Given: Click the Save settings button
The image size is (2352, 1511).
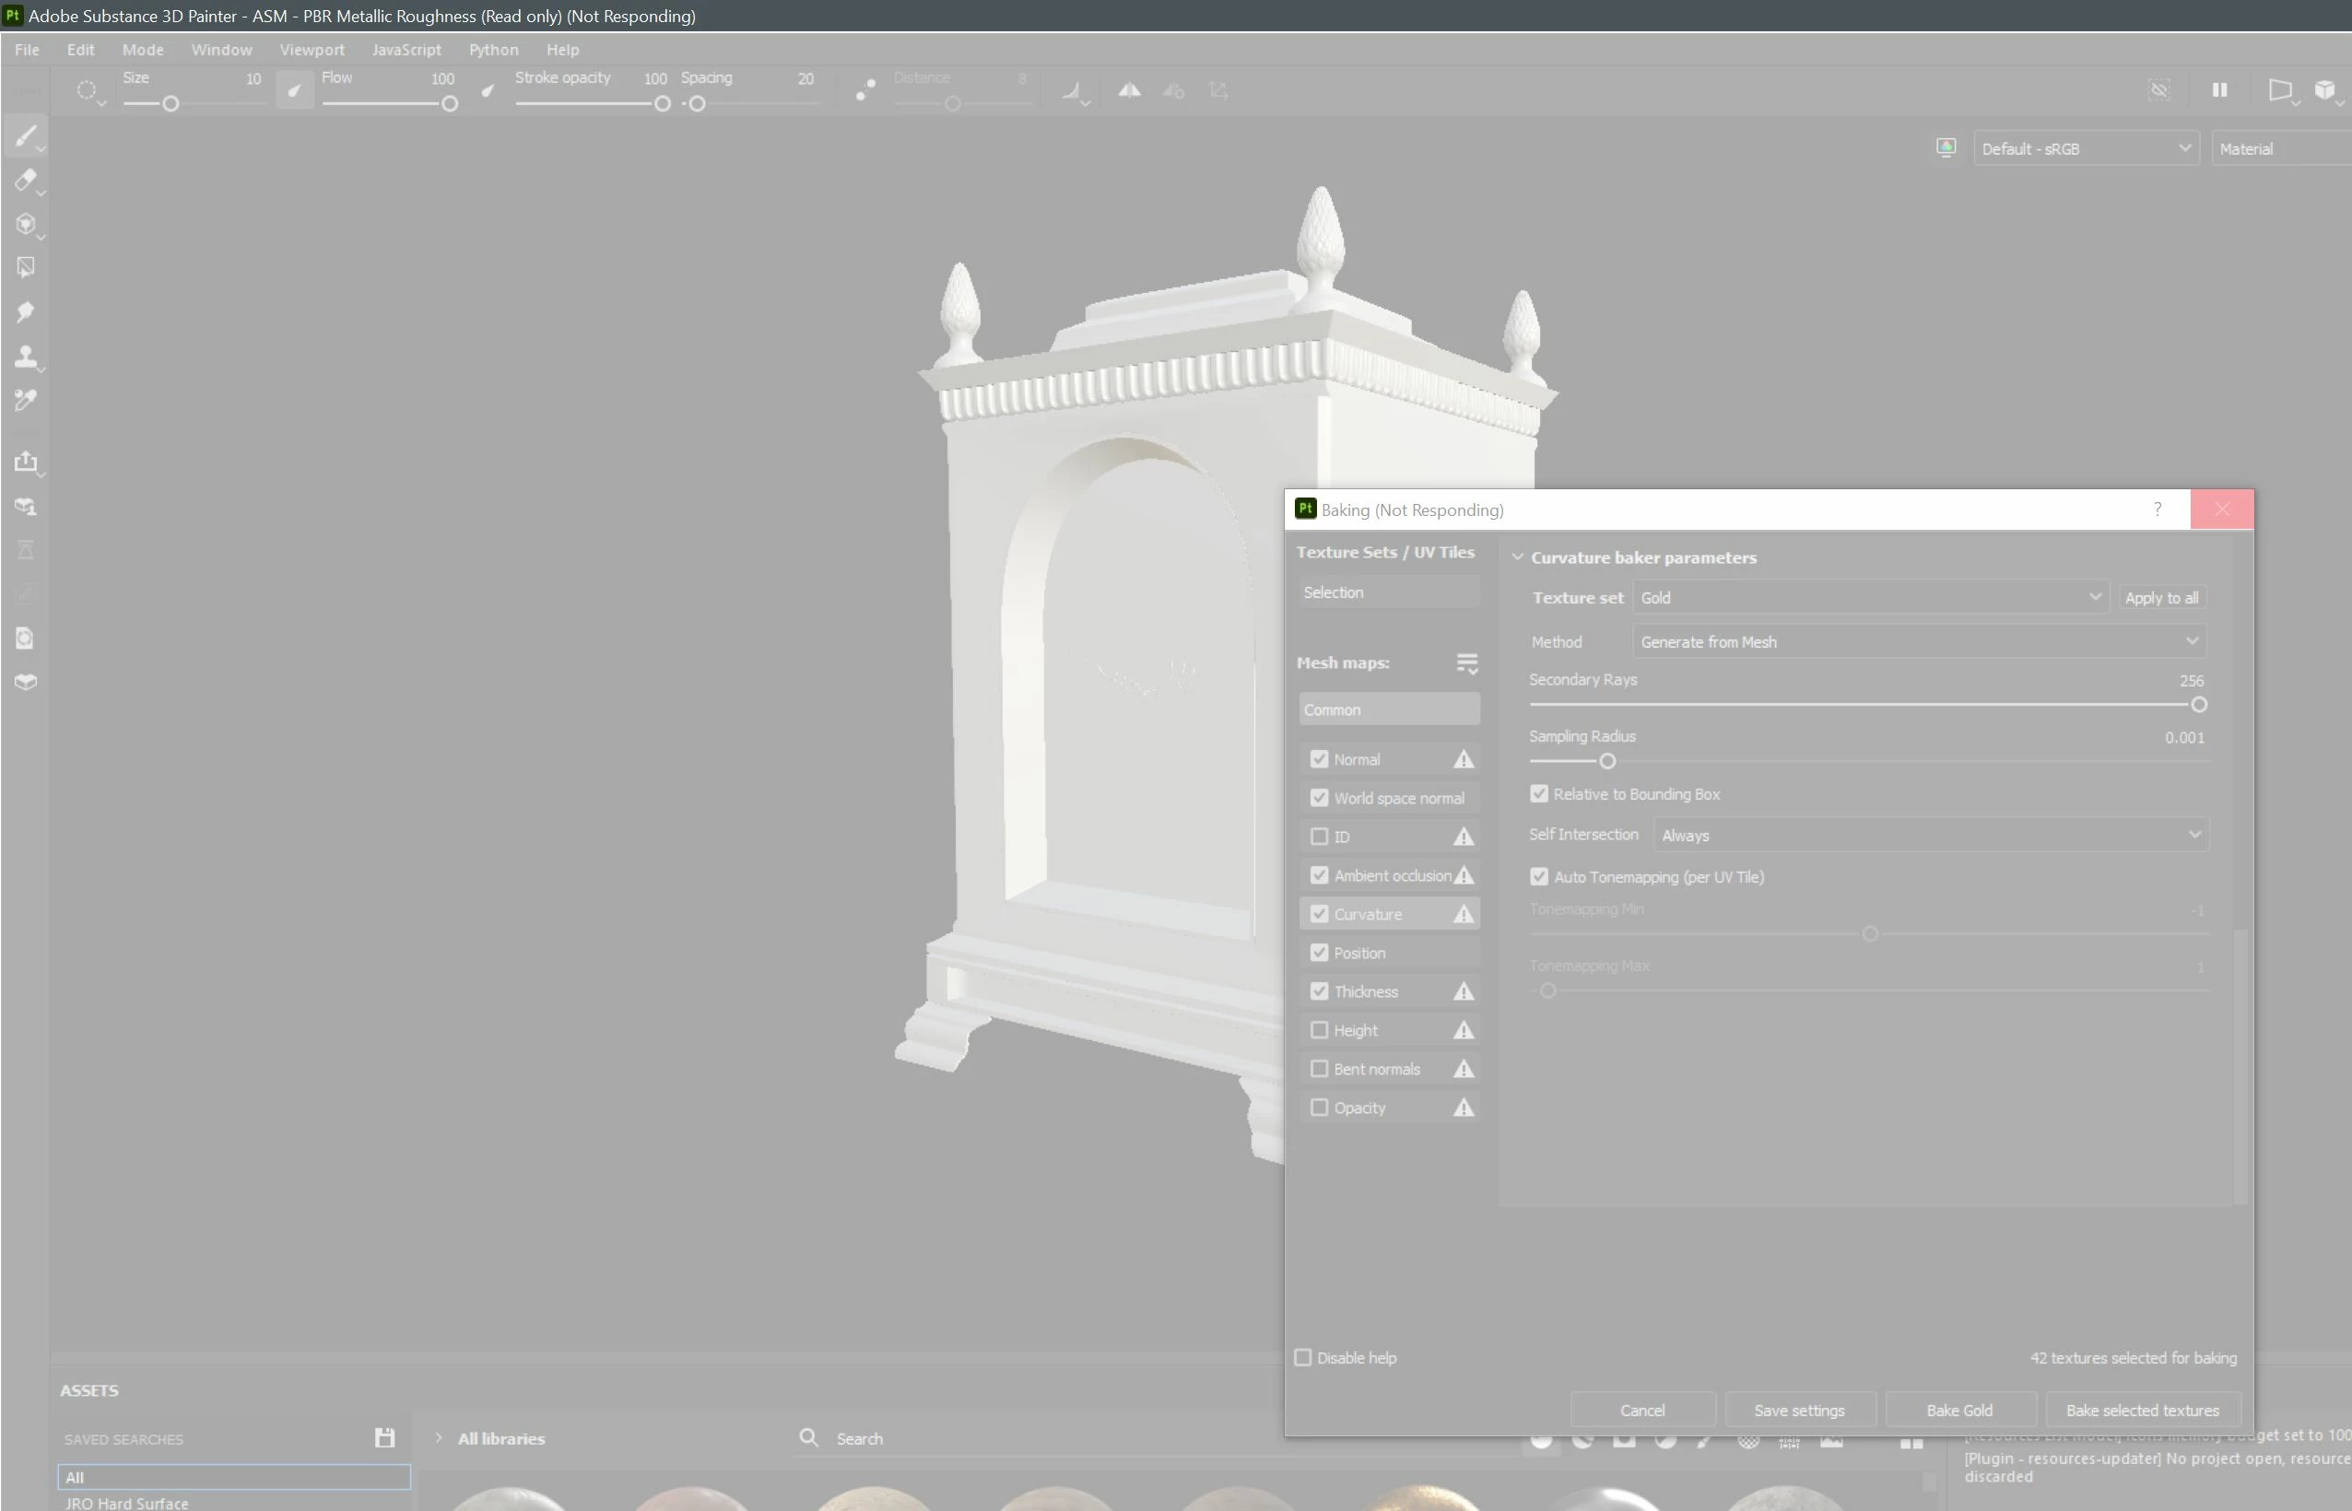Looking at the screenshot, I should (x=1799, y=1410).
